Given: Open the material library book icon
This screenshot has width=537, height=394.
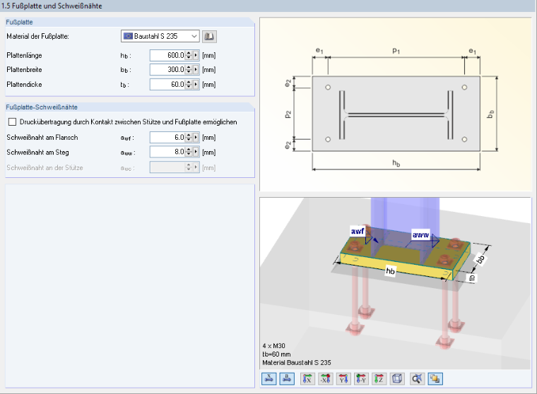Looking at the screenshot, I should pos(209,36).
